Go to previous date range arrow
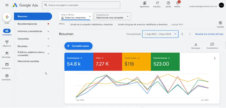The width and height of the screenshot is (226, 108). tap(182, 34)
